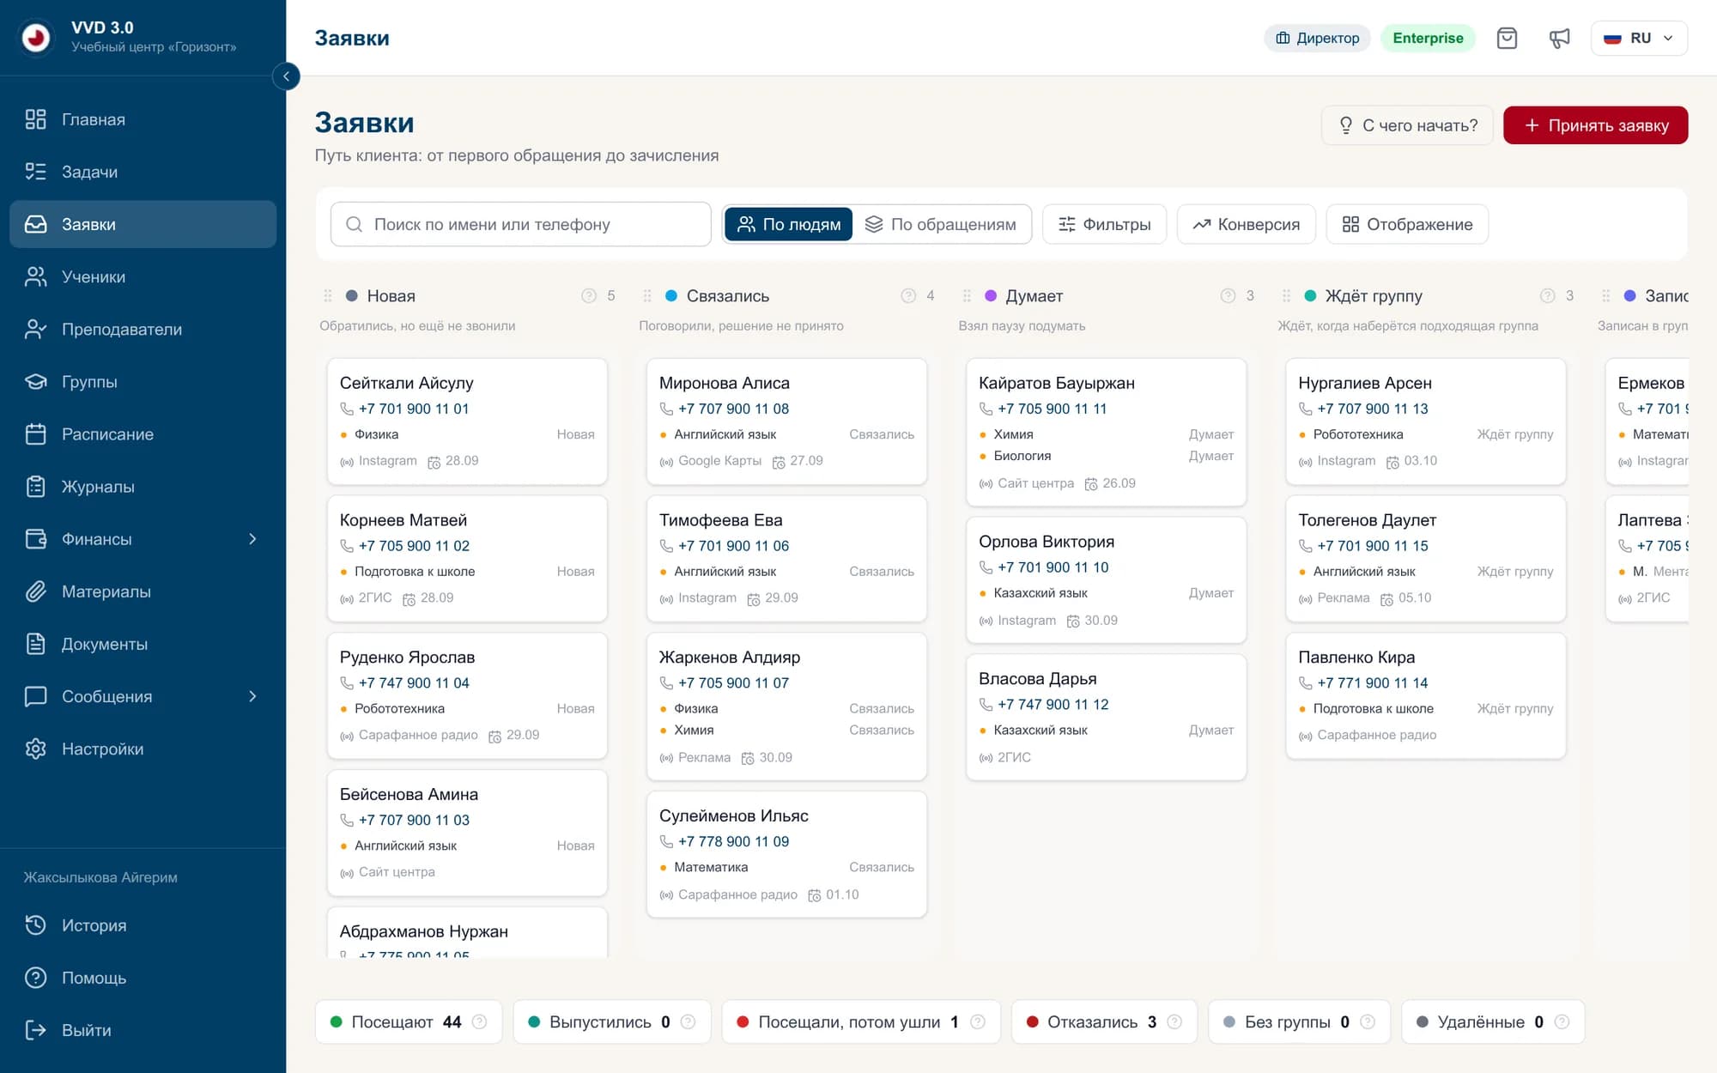Open the Директор role selector
Screen dimensions: 1717x1073
coord(1317,38)
